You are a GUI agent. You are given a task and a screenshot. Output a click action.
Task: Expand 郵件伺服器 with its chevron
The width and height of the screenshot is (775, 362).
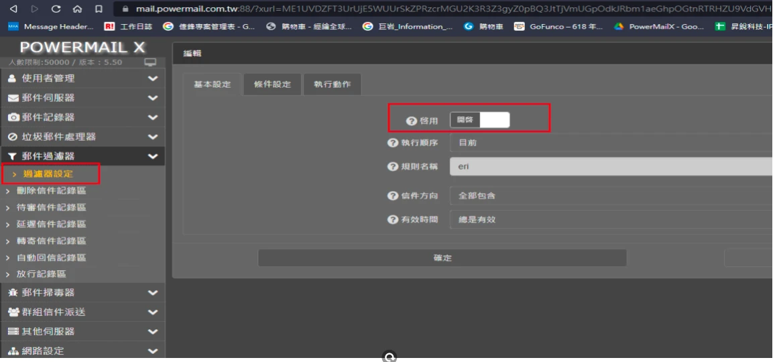coord(153,98)
